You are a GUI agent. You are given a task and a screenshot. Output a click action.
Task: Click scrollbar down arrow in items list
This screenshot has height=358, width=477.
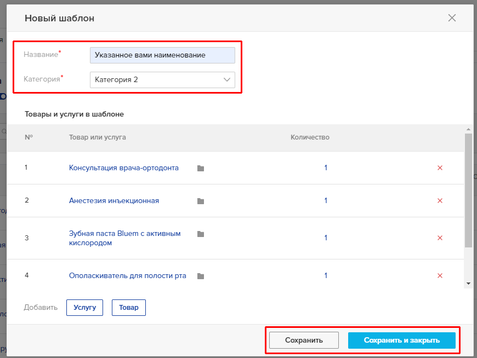click(x=468, y=284)
